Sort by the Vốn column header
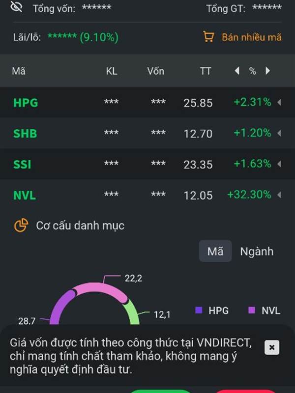 tap(156, 71)
